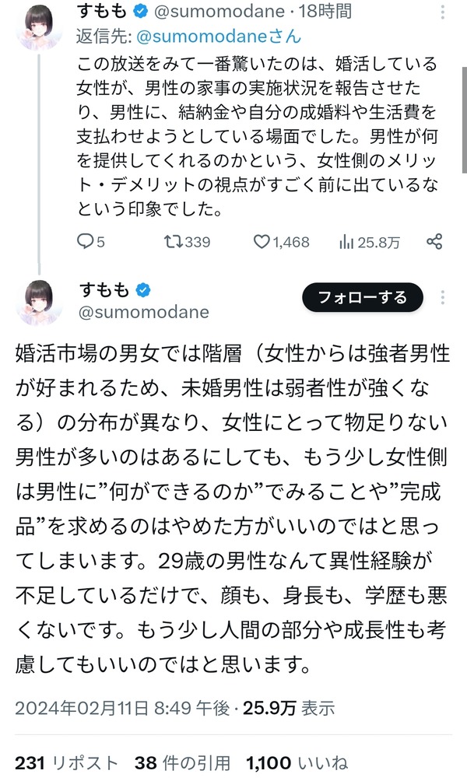Screen dimensions: 467x781
Task: Open the reply icon with 5 replies
Action: point(87,242)
